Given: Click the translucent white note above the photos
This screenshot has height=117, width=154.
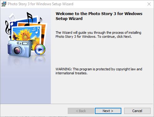Looking at the screenshot, I should pos(12,19).
